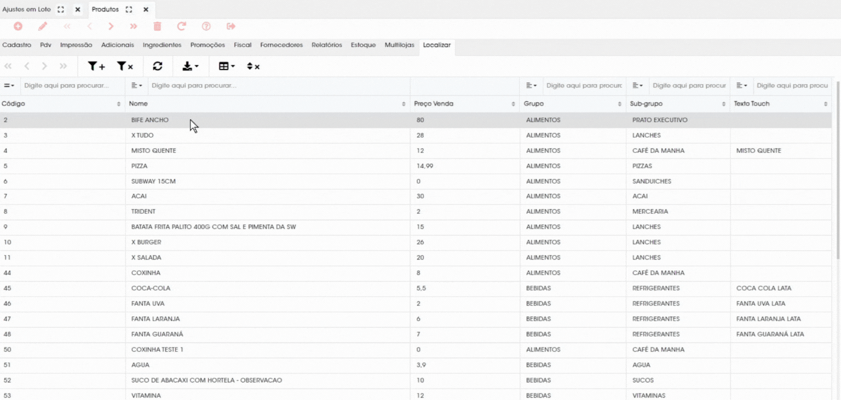Go to first record in red toolbar

click(x=67, y=26)
